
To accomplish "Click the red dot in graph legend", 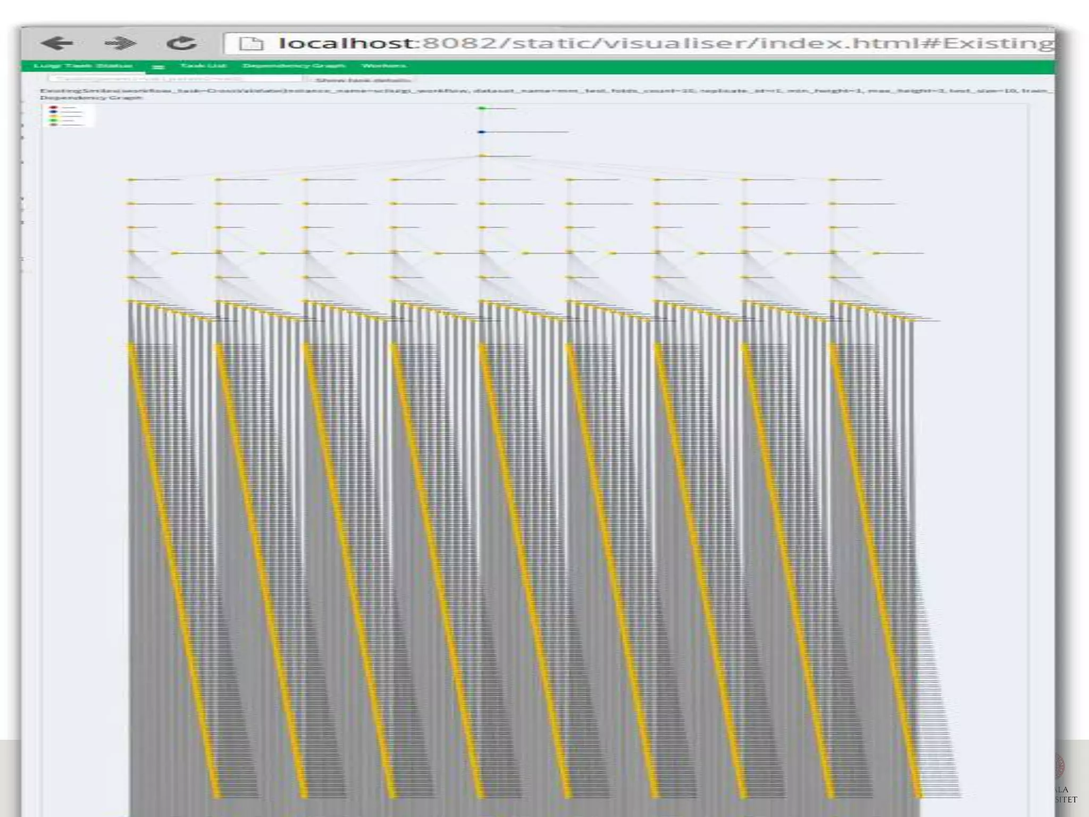I will coord(53,108).
